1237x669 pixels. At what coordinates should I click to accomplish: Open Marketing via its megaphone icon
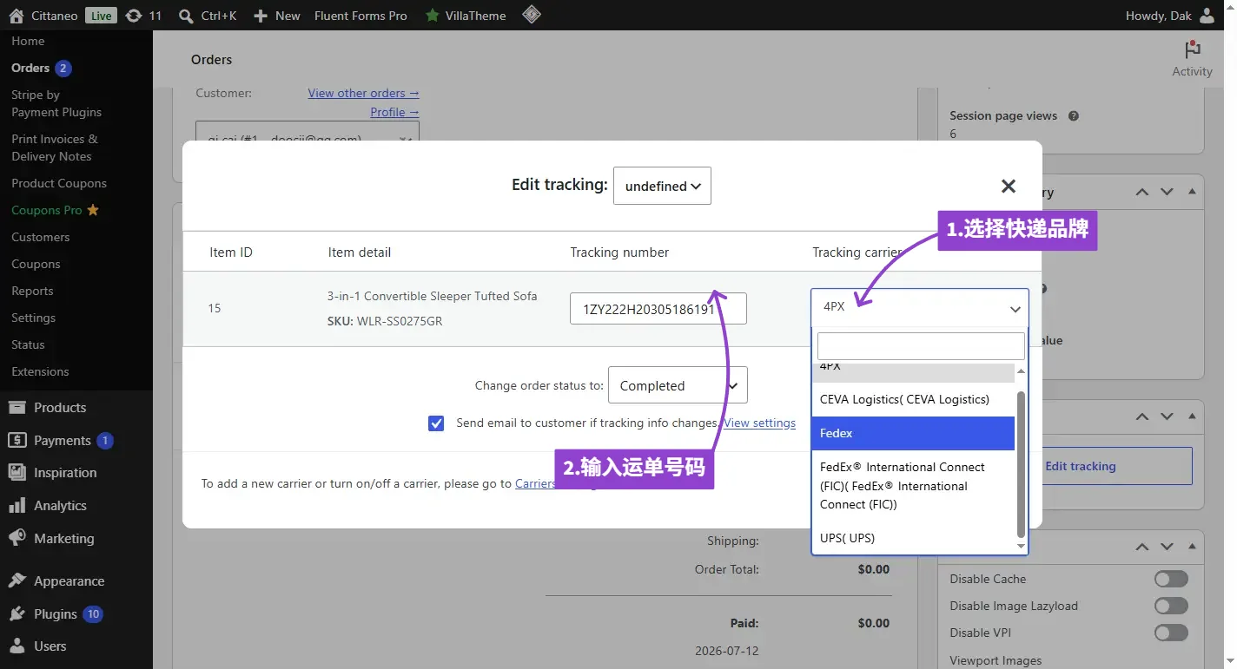[17, 538]
